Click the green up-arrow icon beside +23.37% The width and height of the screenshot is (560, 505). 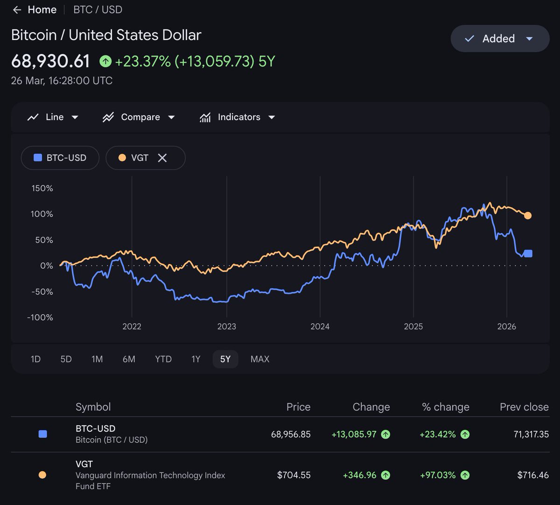click(105, 61)
